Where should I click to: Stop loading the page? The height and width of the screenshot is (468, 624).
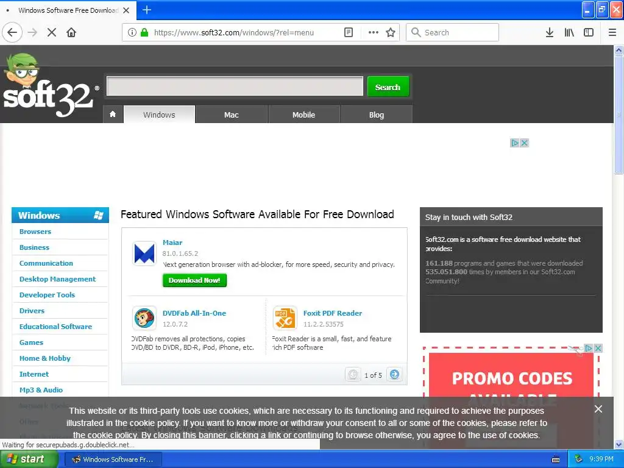pyautogui.click(x=52, y=32)
